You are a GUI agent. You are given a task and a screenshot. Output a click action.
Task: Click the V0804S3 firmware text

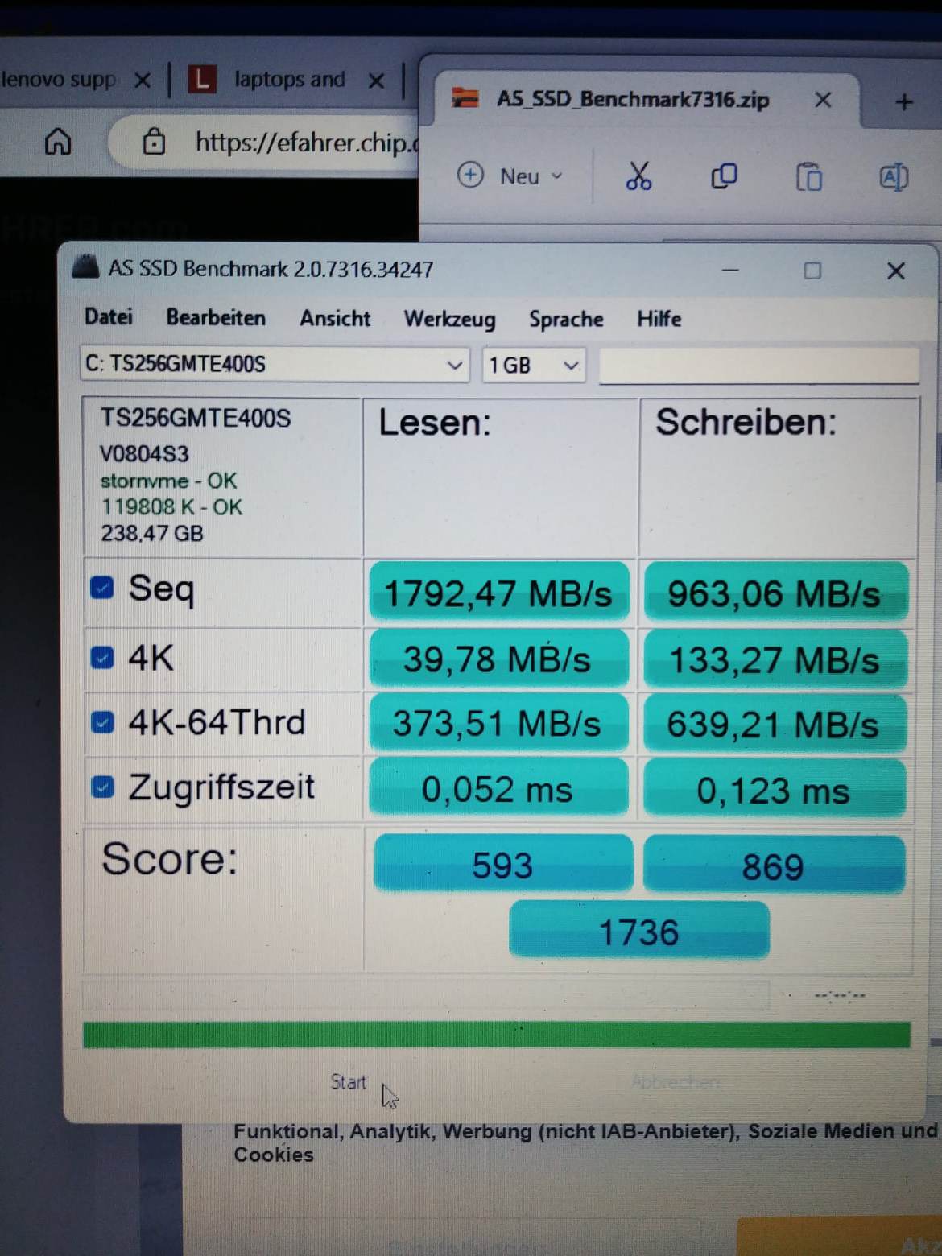pos(144,454)
